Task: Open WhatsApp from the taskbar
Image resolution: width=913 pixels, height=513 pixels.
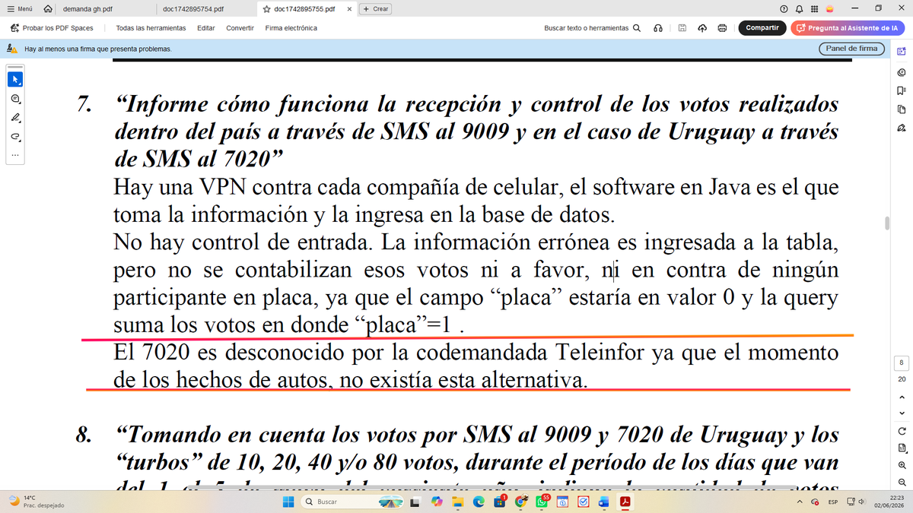Action: [541, 502]
